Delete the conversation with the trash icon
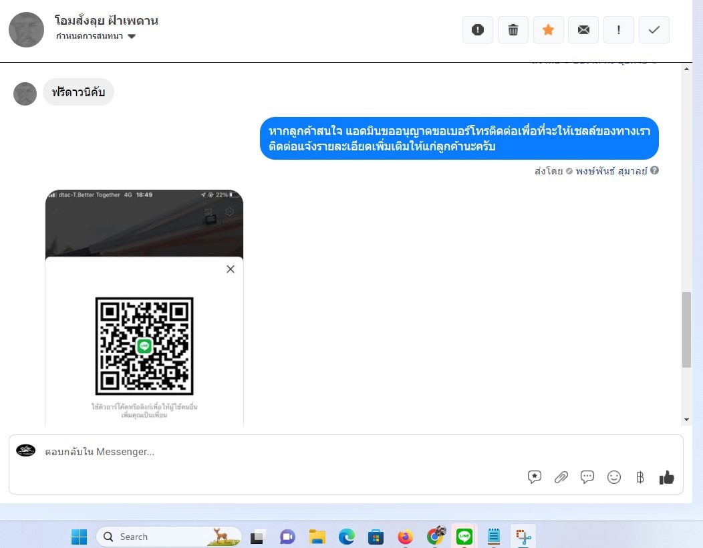The height and width of the screenshot is (548, 703). click(513, 29)
